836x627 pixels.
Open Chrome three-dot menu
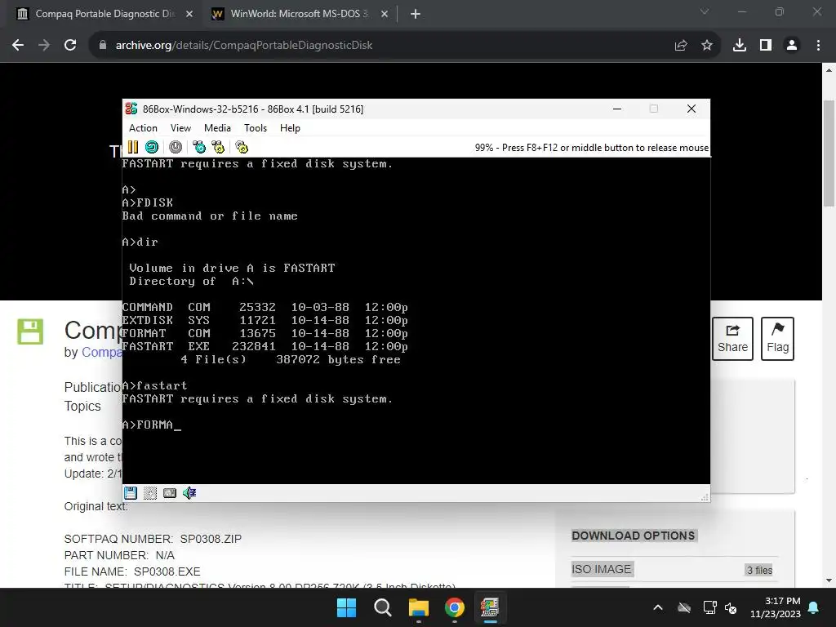818,46
